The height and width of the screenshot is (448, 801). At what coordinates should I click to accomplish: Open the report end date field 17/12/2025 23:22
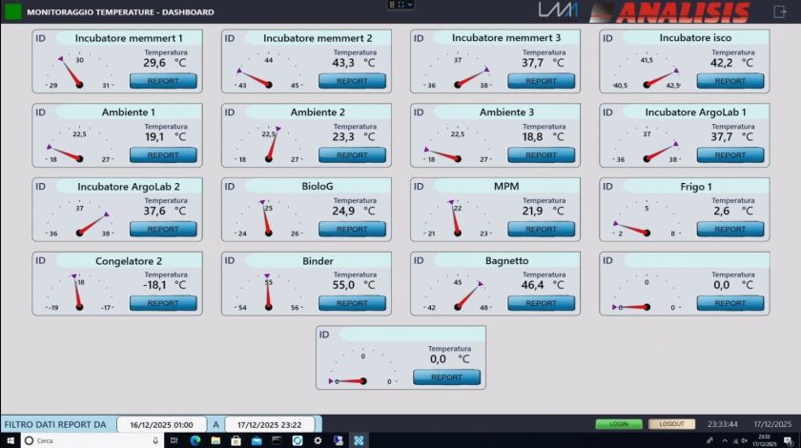tap(270, 424)
